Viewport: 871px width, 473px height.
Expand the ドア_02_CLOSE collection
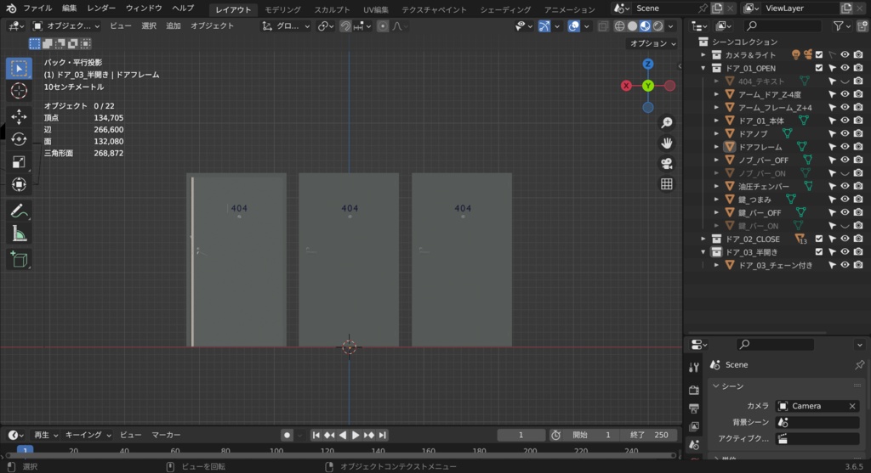coord(704,239)
